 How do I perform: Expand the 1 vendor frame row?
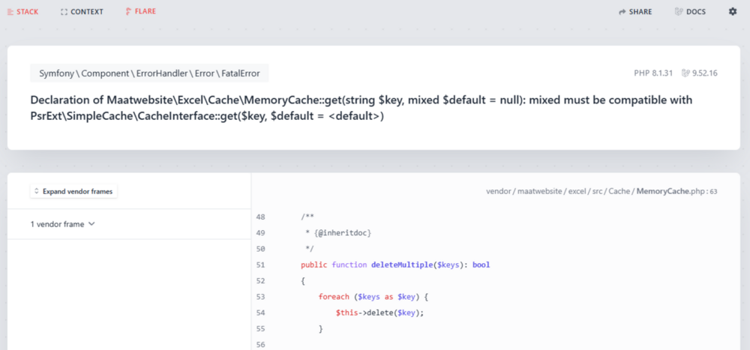(x=129, y=224)
